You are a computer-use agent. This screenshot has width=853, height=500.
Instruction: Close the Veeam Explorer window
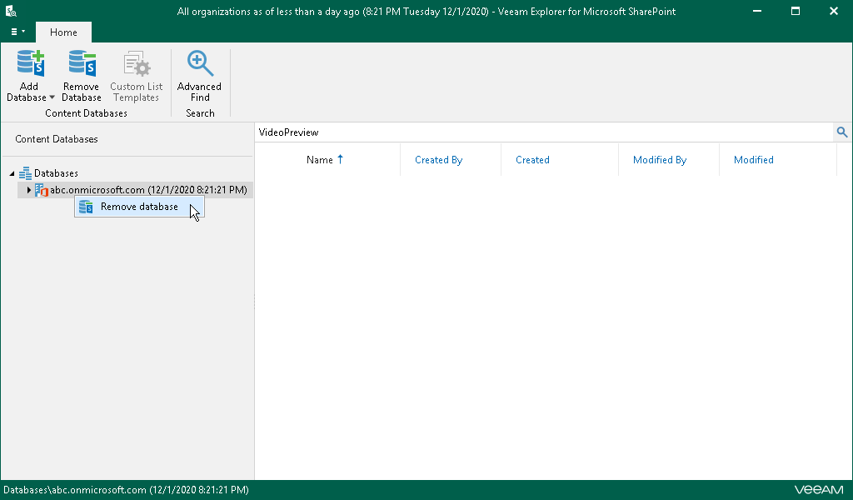[833, 11]
